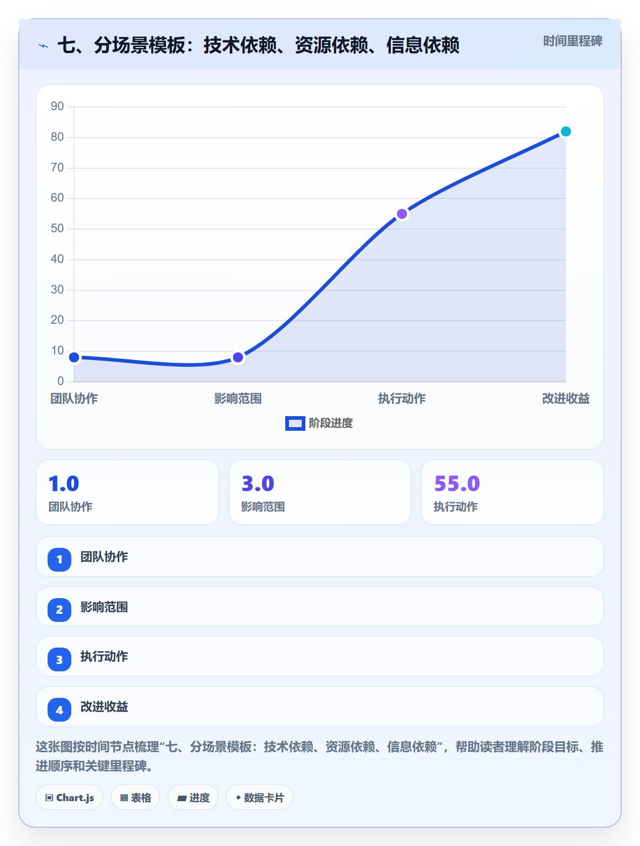Click the 团队协作 x-axis label under the chart

tap(74, 399)
